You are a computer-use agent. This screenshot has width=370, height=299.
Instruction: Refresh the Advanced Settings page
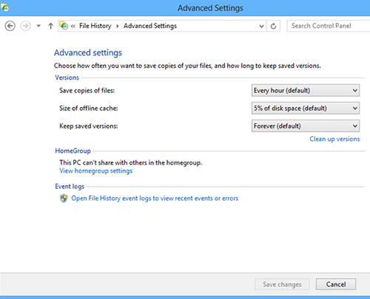pyautogui.click(x=273, y=26)
